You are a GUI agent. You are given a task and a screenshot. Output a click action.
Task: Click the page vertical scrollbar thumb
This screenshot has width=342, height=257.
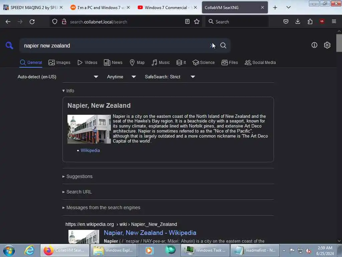pos(339,43)
